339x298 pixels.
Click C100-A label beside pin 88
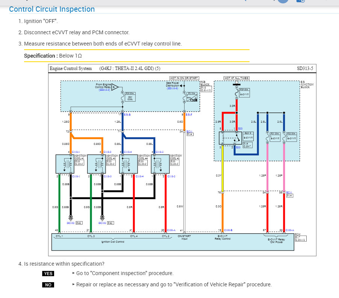(x=290, y=230)
